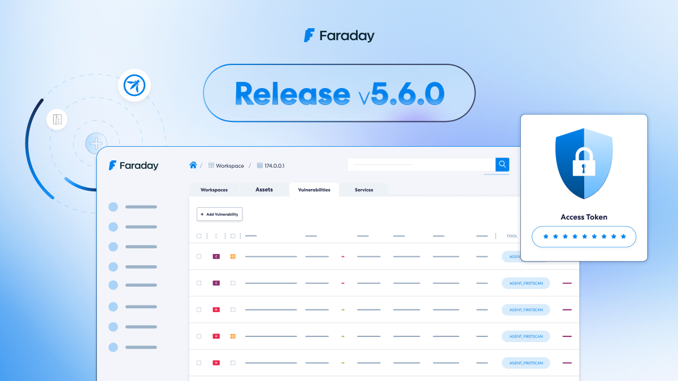Click the bottom sidebar menu item
Screen dimensions: 678x381
point(133,347)
